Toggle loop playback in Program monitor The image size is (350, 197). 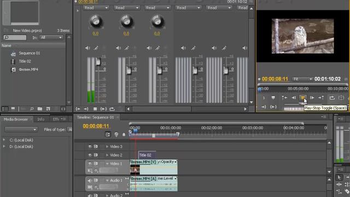tap(332, 97)
